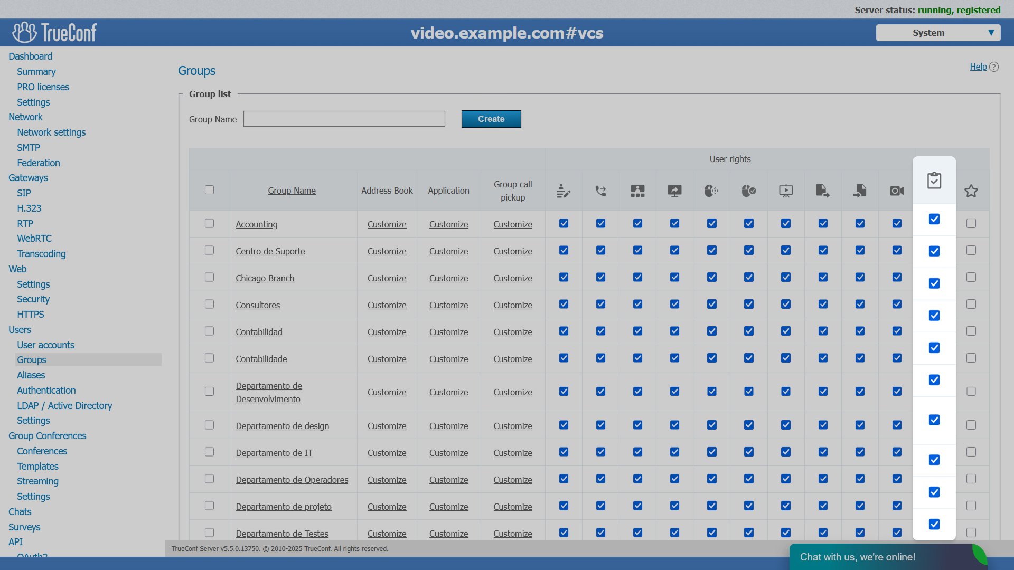Screen dimensions: 1014x570
Task: Open the Security sidebar item
Action: (x=33, y=299)
